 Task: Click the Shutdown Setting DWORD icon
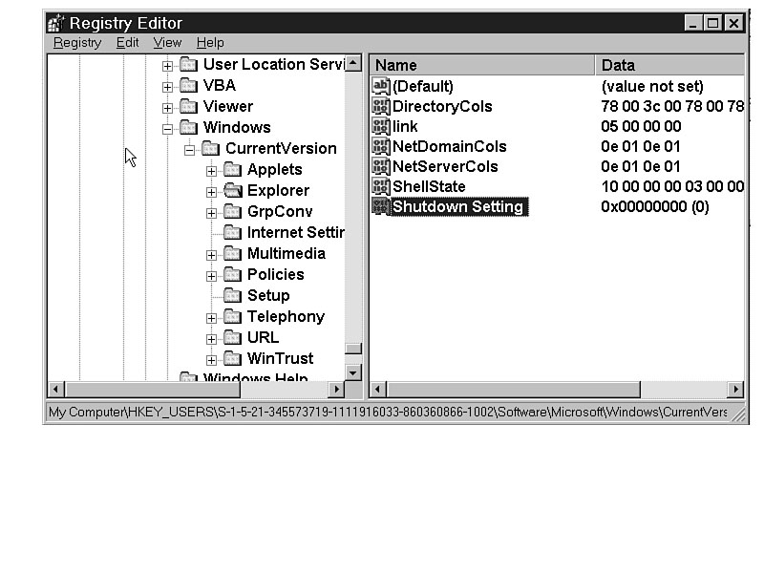[381, 207]
